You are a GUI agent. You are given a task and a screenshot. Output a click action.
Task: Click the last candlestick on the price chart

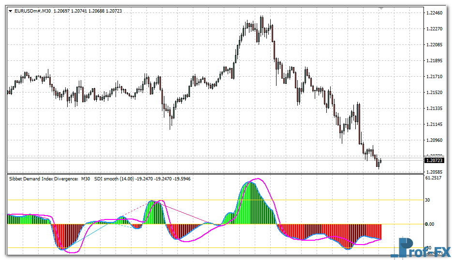(381, 161)
